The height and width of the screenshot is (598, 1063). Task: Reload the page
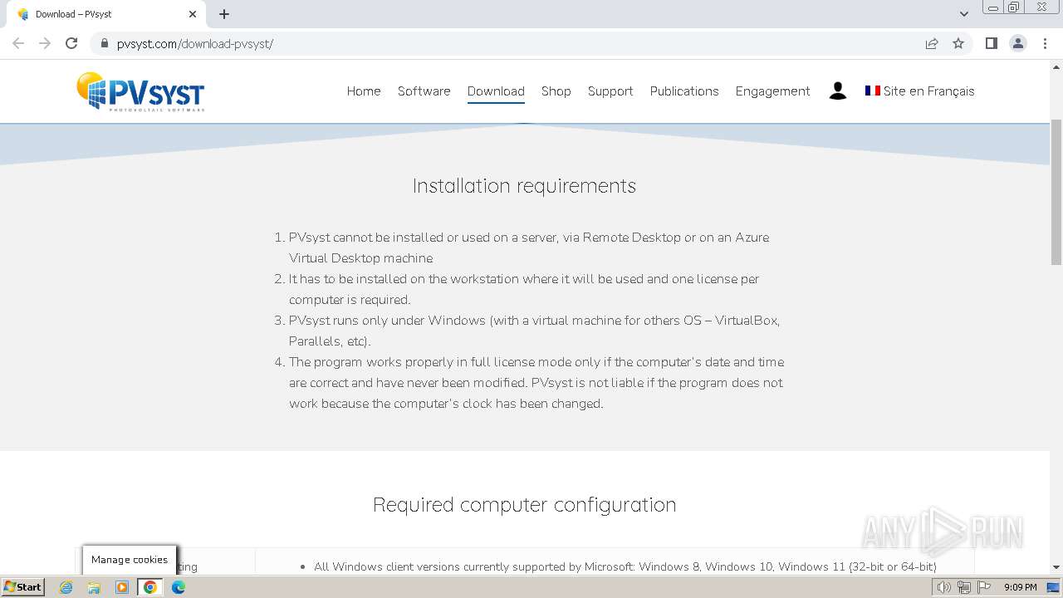coord(71,43)
